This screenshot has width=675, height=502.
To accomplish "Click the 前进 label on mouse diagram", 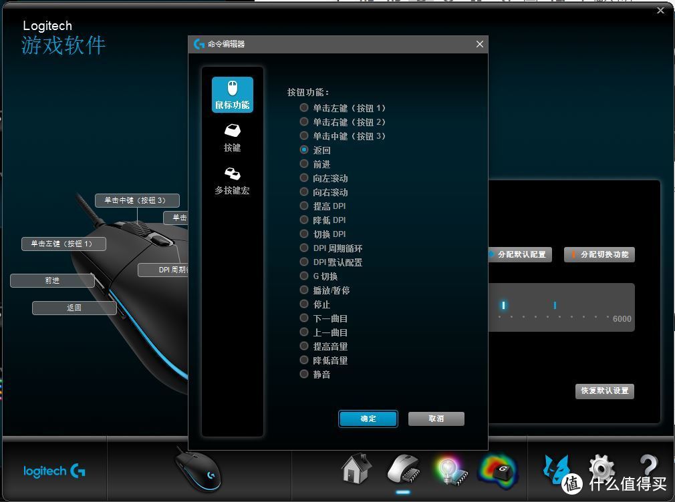I will tap(53, 280).
